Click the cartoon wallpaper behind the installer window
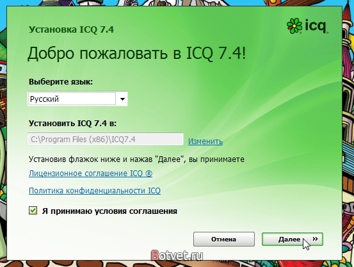The image size is (354, 267). click(348, 136)
